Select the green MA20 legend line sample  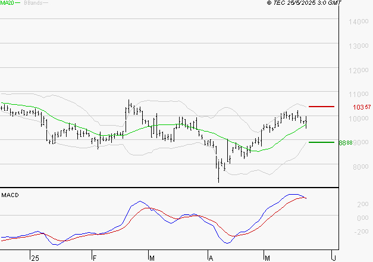[18, 3]
